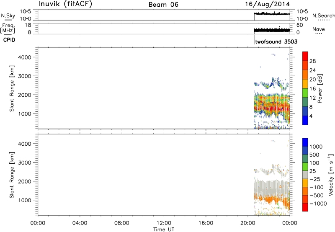The width and height of the screenshot is (335, 232).
Task: Click the '1000' velocity colorbar tick label
Action: [316, 147]
